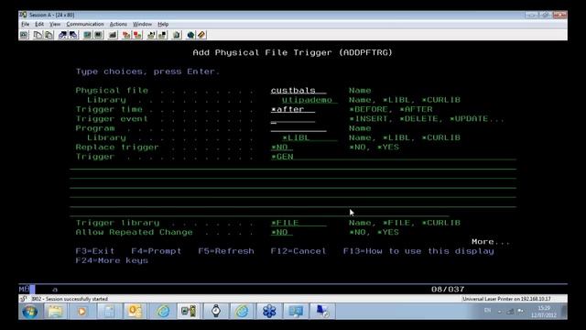Screen dimensions: 586x330
Task: Click F13=How to use this display
Action: point(418,251)
